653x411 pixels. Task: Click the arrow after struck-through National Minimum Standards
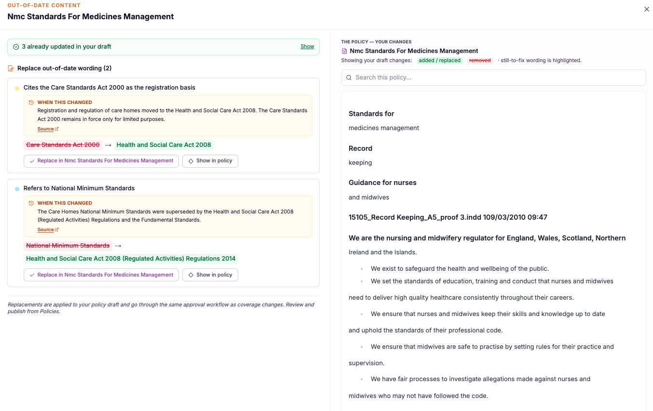click(118, 246)
